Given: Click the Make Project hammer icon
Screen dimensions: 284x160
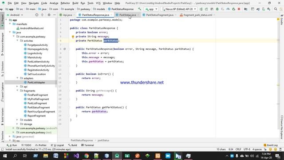Looking at the screenshot, I should click(x=139, y=9).
